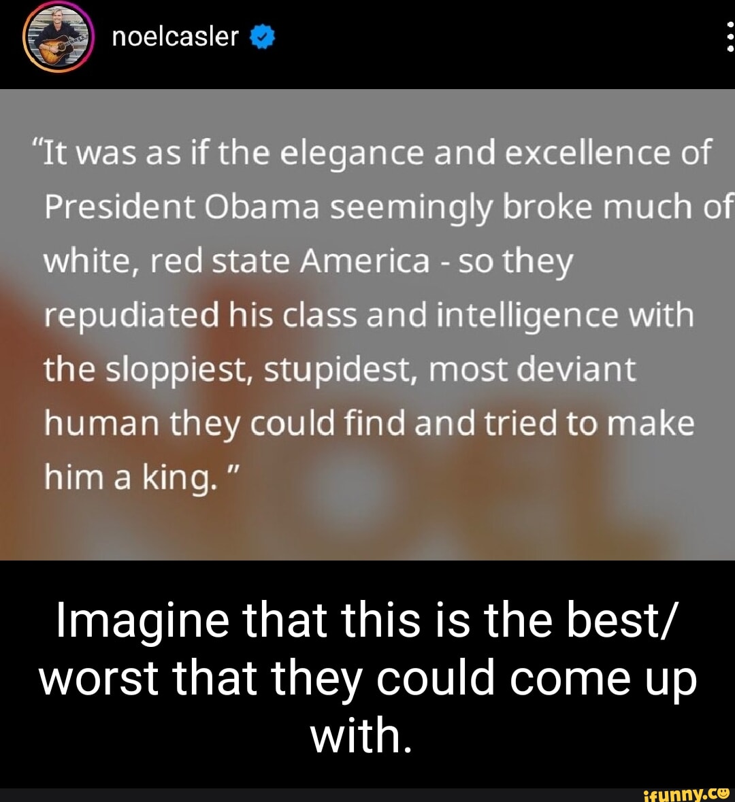The image size is (735, 802).
Task: Click the final caption word "with."
Action: [361, 735]
